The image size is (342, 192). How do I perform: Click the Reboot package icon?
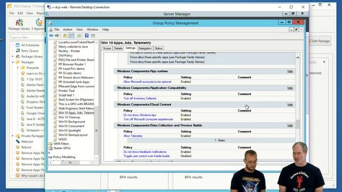tap(18, 147)
